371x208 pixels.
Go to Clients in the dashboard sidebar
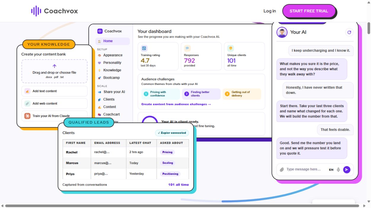(x=109, y=99)
